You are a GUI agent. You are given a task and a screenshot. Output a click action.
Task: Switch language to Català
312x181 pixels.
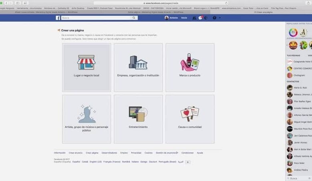click(x=85, y=162)
